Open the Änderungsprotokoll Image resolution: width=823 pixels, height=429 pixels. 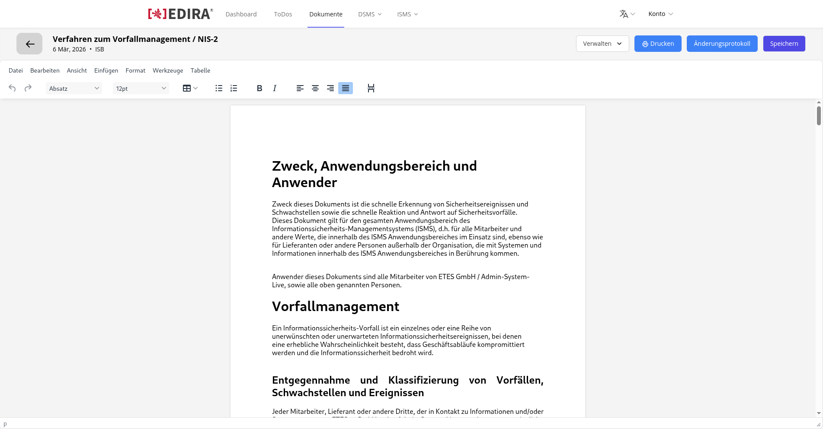click(x=722, y=44)
